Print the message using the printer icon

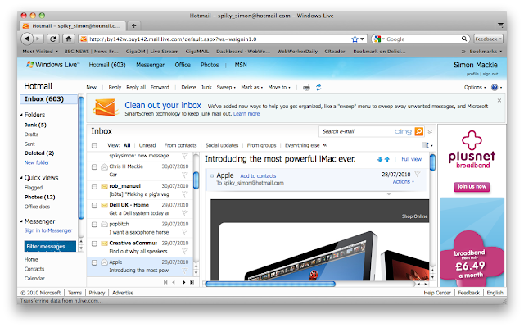(306, 88)
